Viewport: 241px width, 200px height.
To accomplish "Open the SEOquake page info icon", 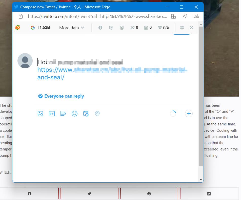I will coord(100,28).
